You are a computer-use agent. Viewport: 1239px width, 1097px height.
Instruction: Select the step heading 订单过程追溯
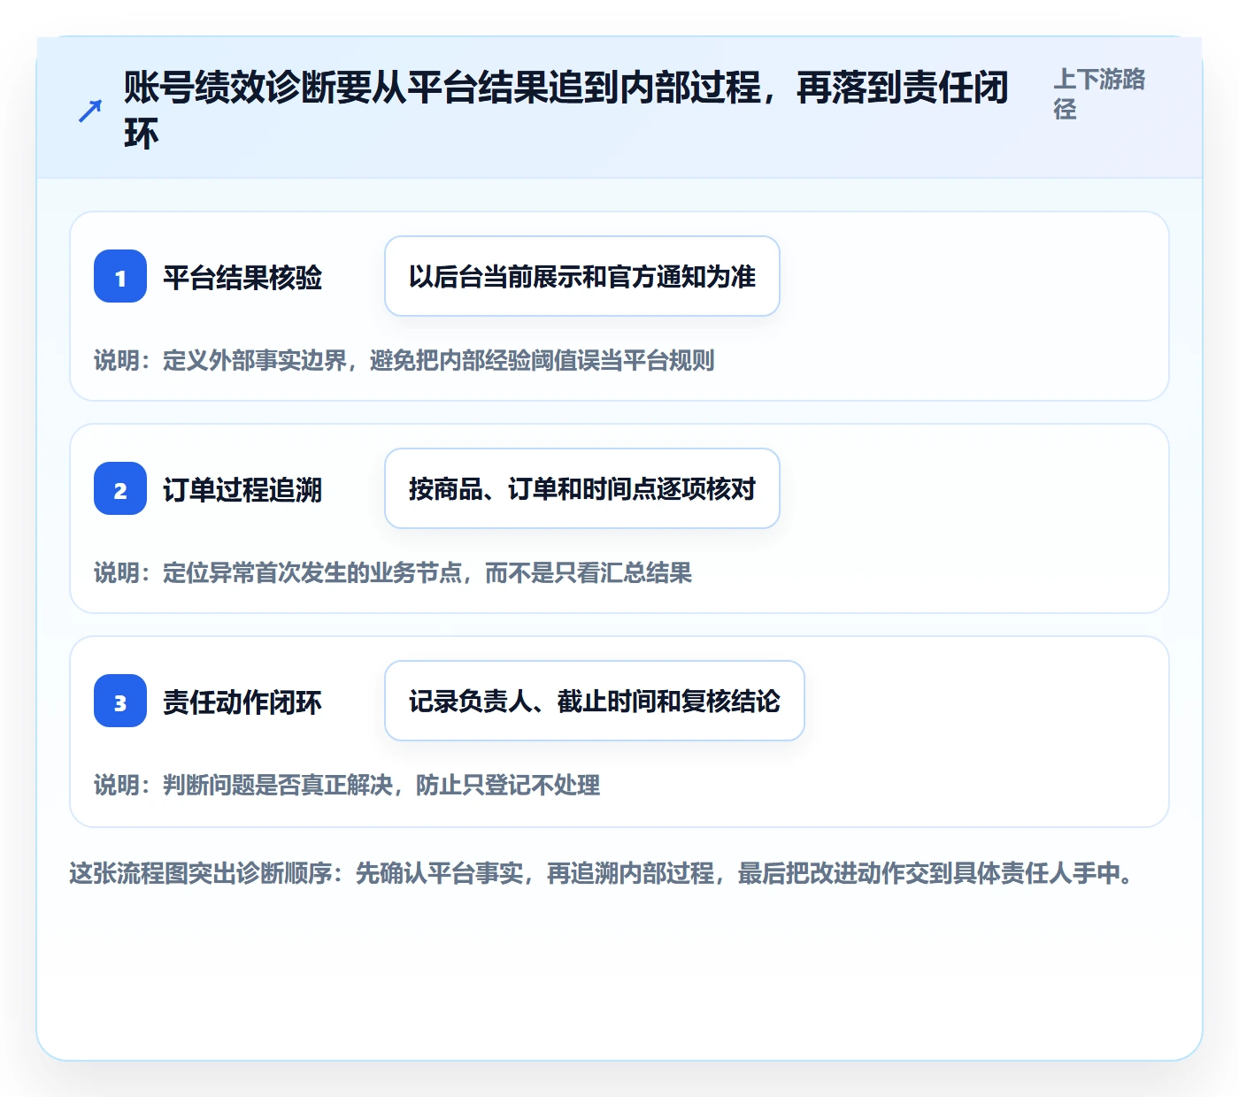click(x=242, y=490)
